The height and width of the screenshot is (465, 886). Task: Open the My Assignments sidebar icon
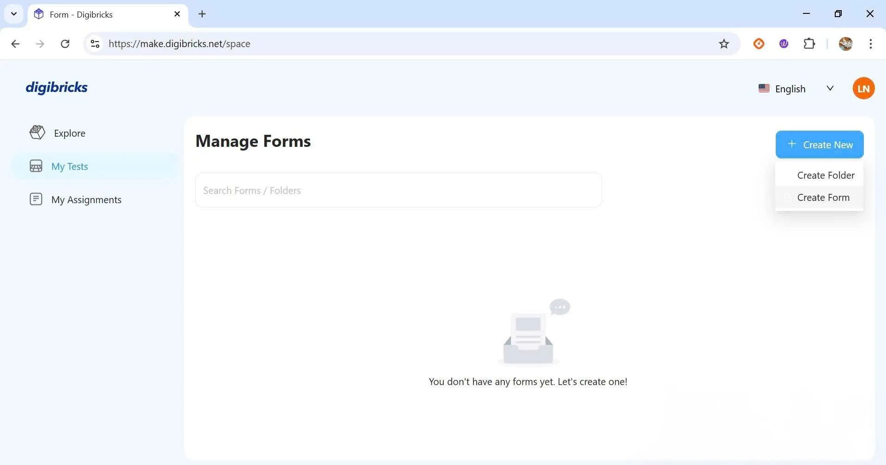(x=36, y=199)
